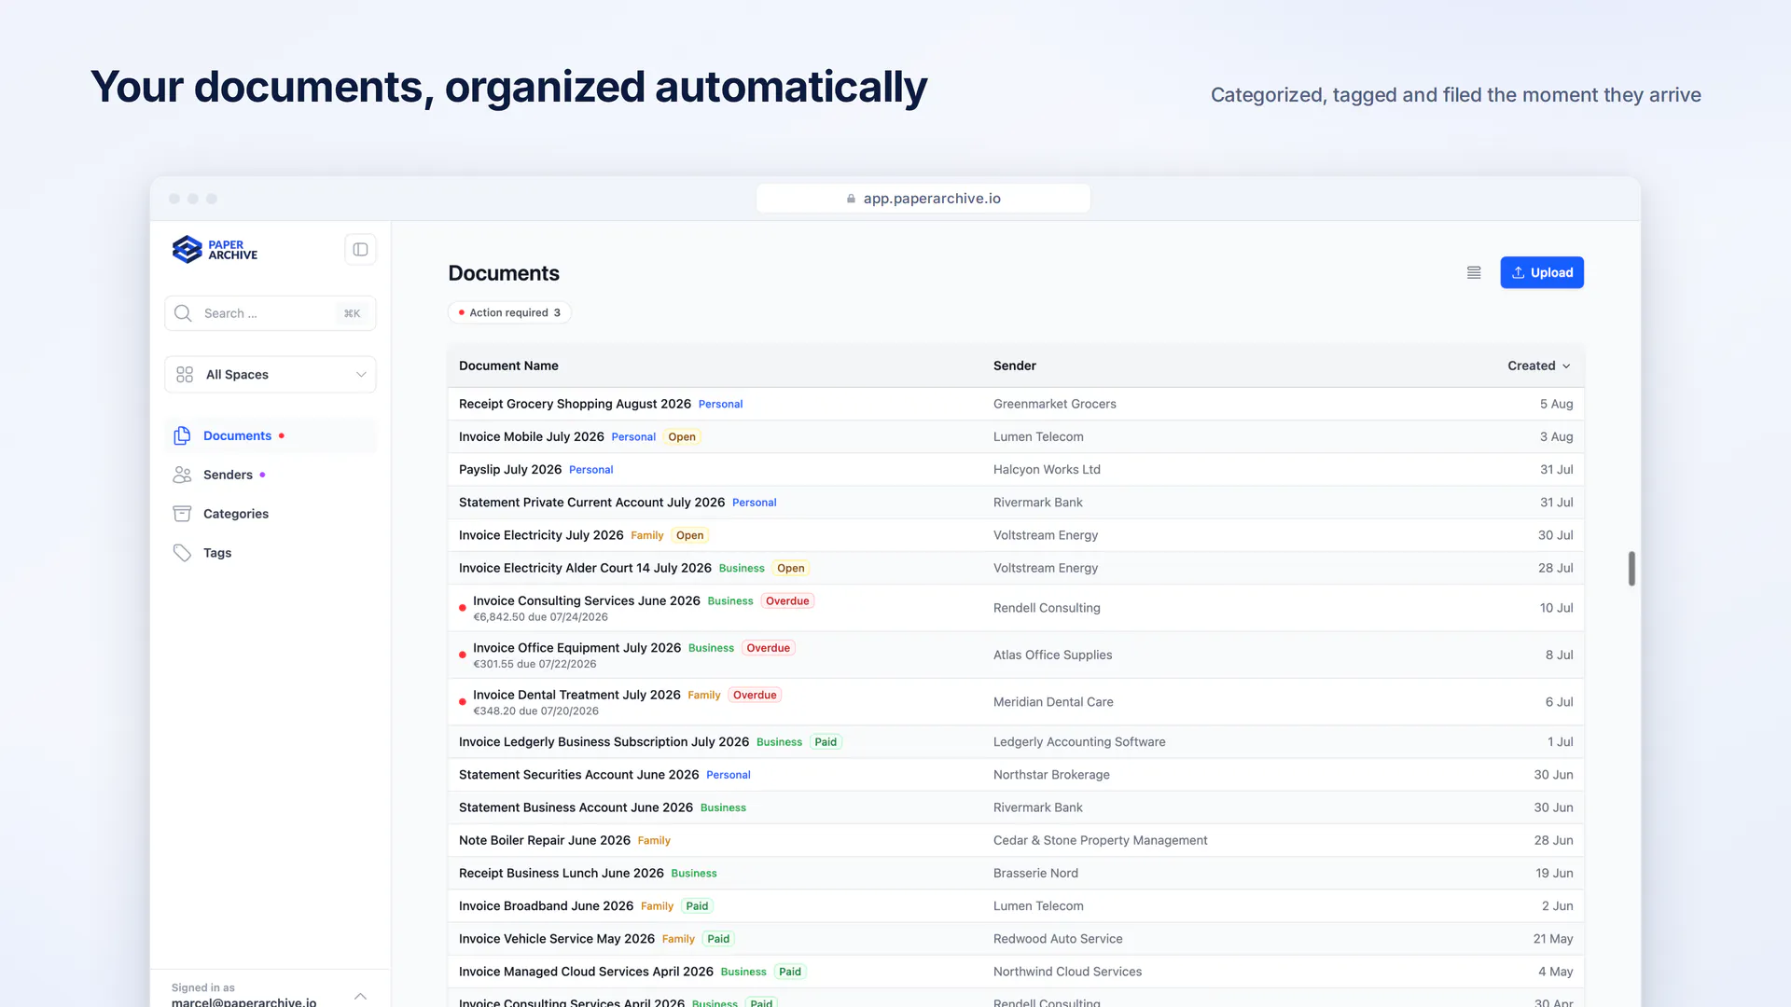The width and height of the screenshot is (1791, 1007).
Task: Click the Categories archive icon
Action: pos(182,514)
